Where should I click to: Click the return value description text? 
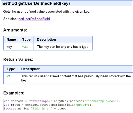pos(76,78)
